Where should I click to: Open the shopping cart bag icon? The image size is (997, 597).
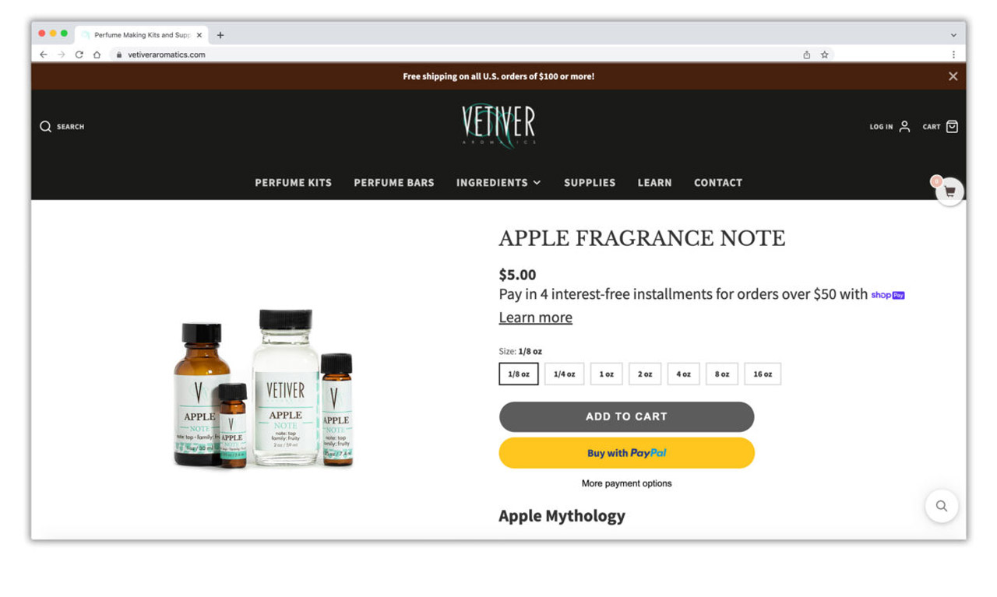pyautogui.click(x=952, y=126)
